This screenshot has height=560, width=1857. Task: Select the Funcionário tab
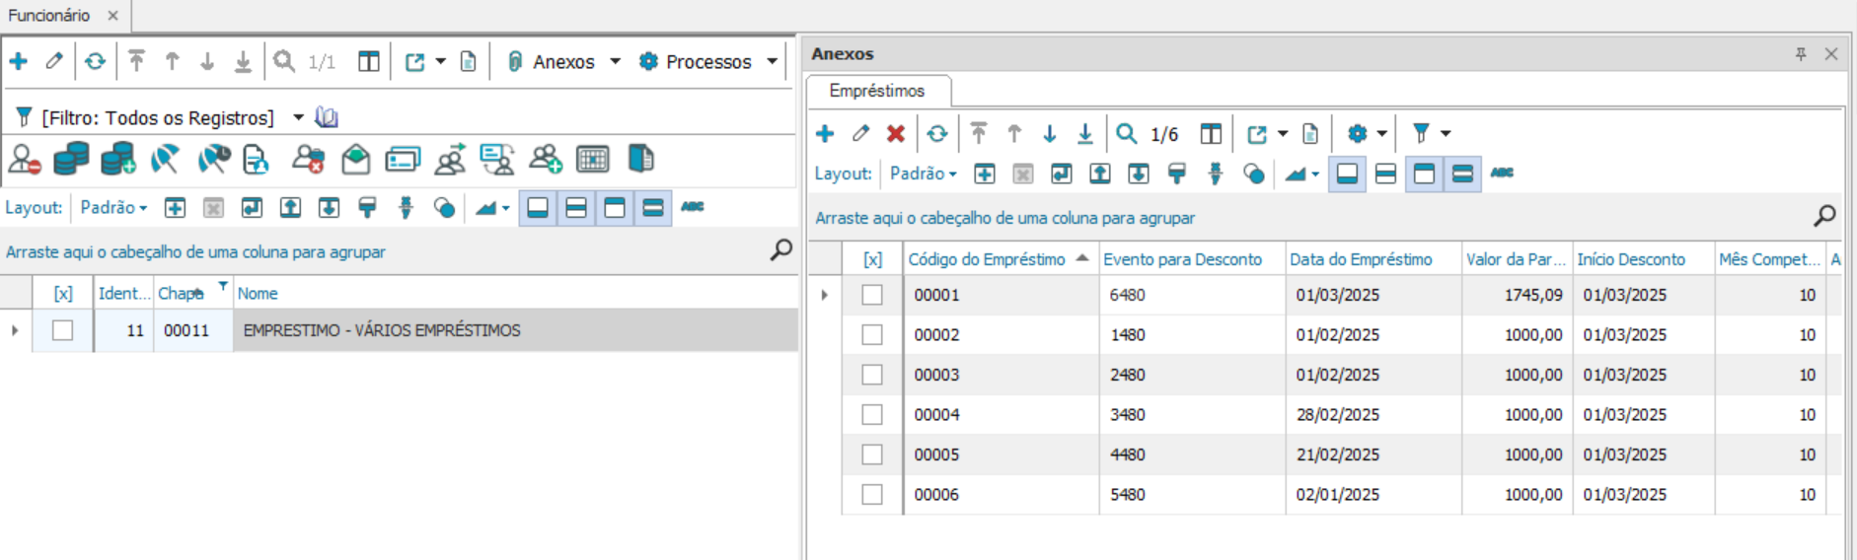(x=49, y=16)
